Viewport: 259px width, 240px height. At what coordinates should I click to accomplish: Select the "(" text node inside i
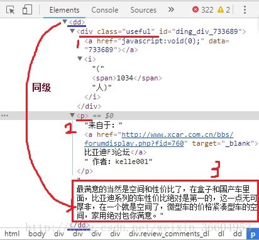98,68
